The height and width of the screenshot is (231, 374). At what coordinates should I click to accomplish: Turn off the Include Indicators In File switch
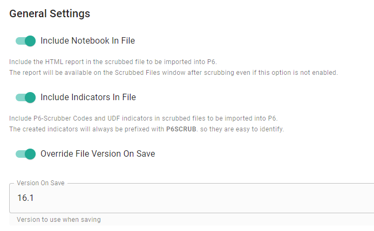click(x=25, y=97)
